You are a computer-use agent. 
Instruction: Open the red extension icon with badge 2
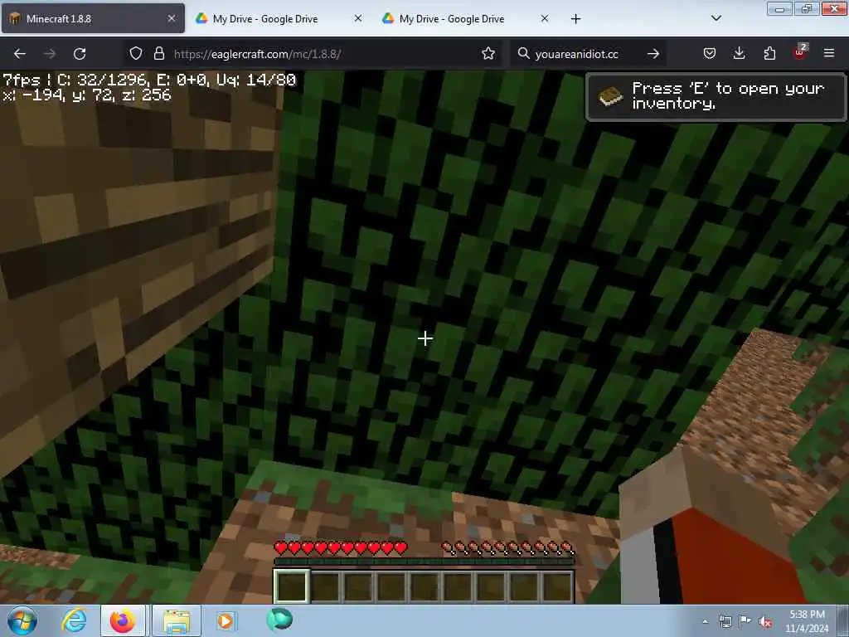(x=800, y=52)
